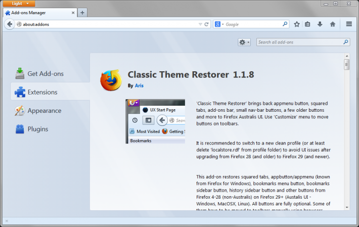Open the orange Light app menu button
The height and width of the screenshot is (227, 359).
[x=19, y=4]
